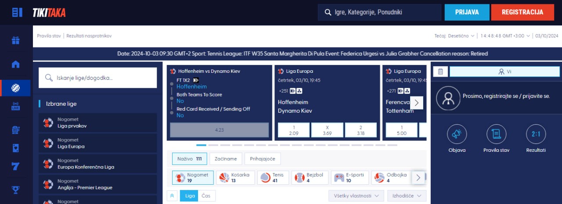
Task: Switch grouping to Liga
Action: point(190,196)
